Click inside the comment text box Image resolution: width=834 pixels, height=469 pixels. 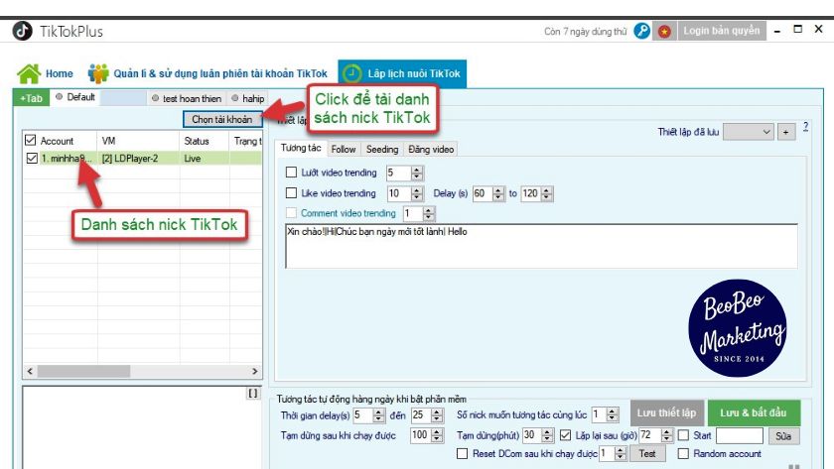(538, 246)
